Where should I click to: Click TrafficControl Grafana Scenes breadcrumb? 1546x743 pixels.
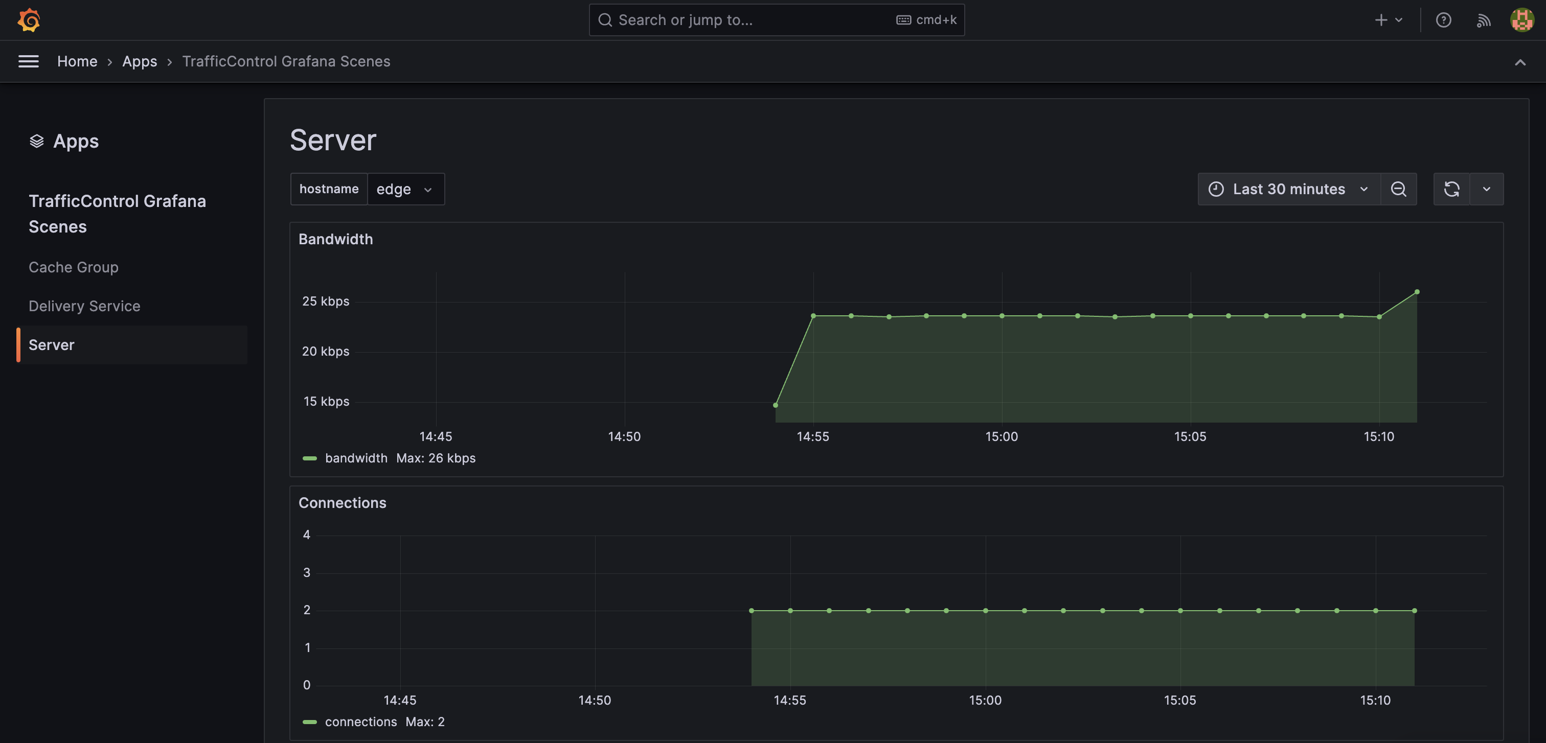pos(286,61)
